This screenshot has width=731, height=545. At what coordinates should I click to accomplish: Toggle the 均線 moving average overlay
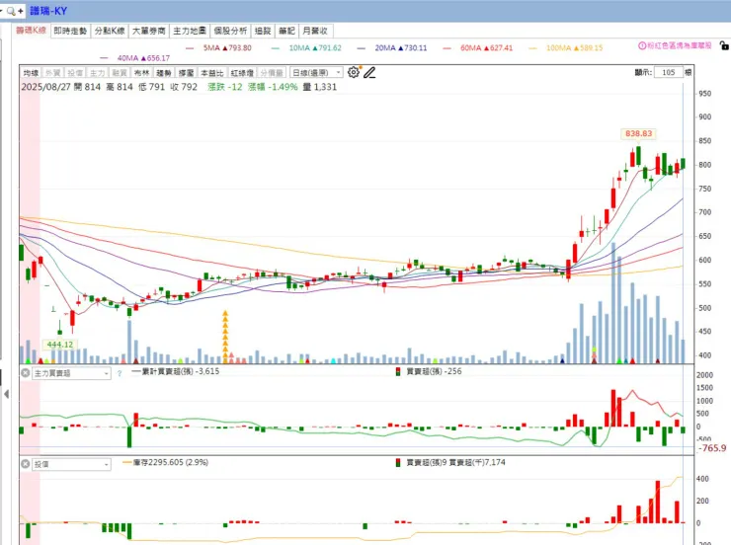click(31, 73)
